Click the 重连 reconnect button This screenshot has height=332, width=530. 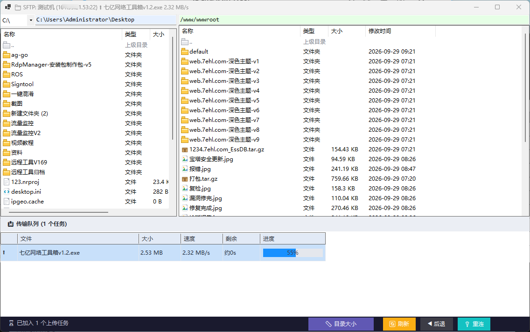pos(474,324)
